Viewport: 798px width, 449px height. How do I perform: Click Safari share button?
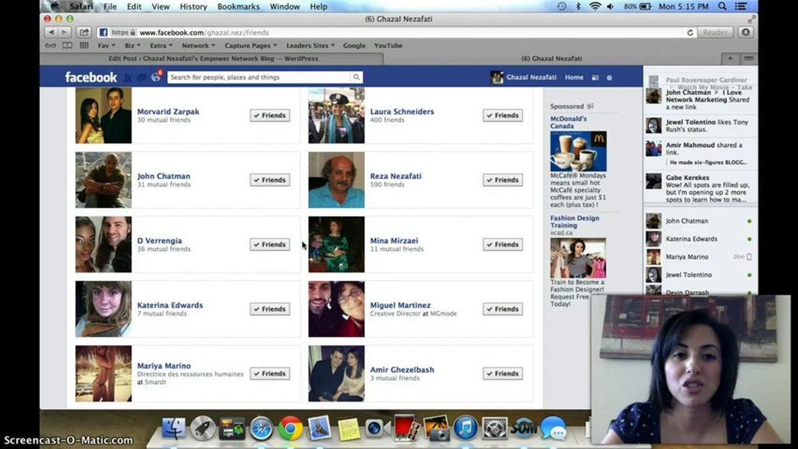pos(84,32)
